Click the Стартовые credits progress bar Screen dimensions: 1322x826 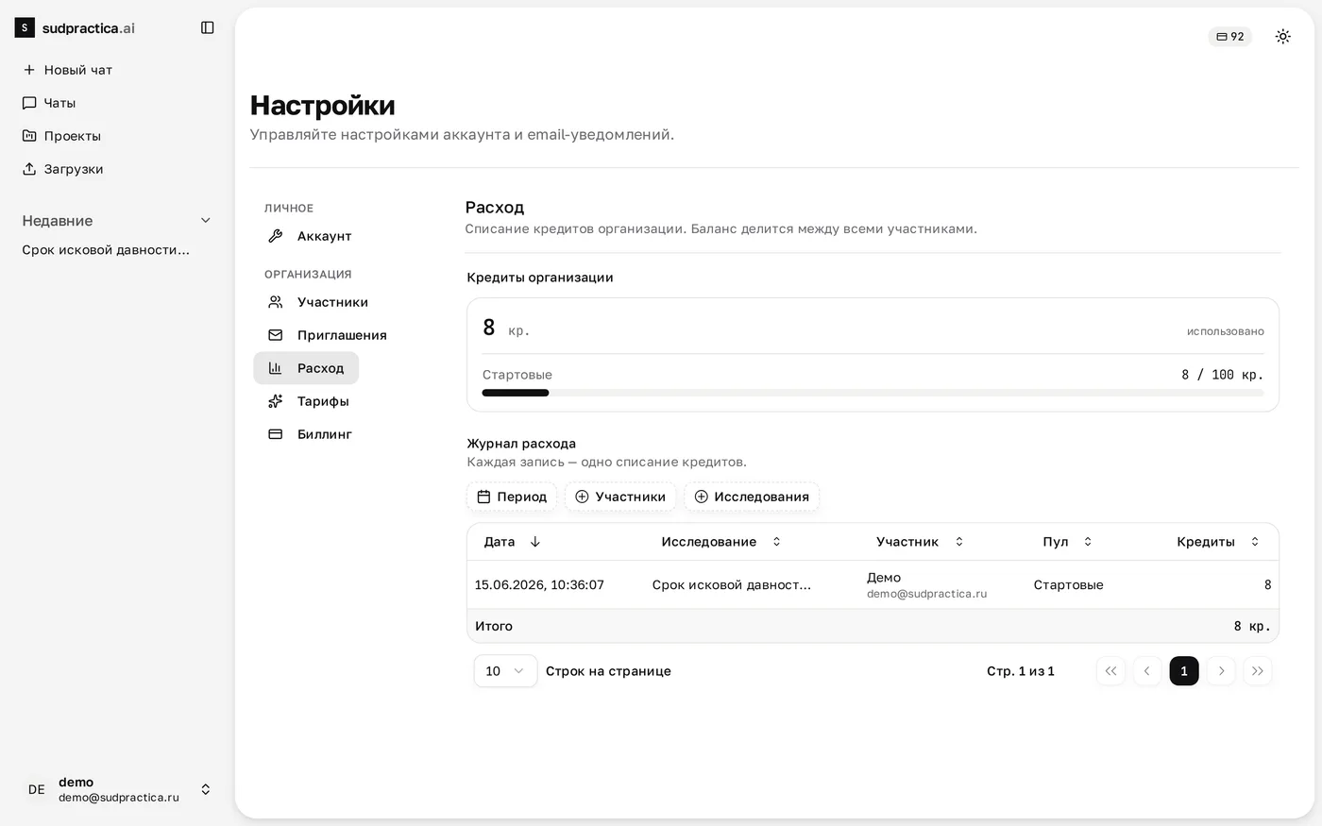pyautogui.click(x=873, y=393)
